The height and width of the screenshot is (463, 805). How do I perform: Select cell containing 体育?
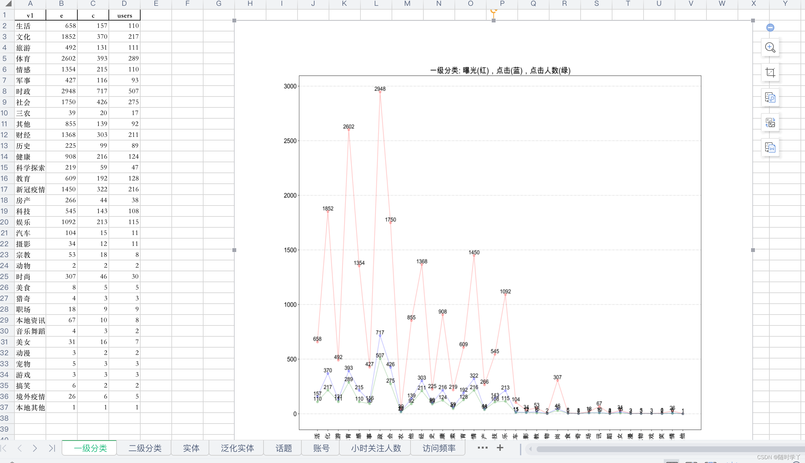30,58
